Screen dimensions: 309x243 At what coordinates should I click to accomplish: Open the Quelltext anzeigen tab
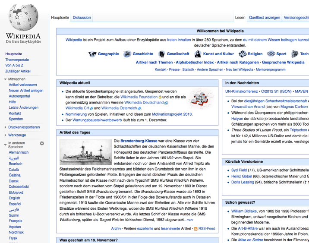point(265,18)
